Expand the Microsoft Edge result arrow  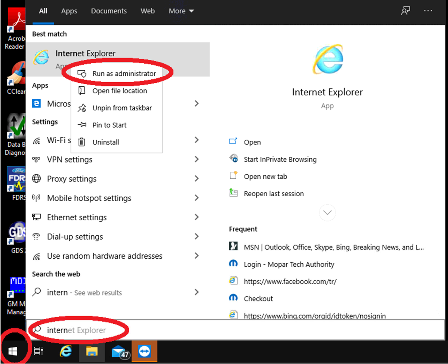197,103
